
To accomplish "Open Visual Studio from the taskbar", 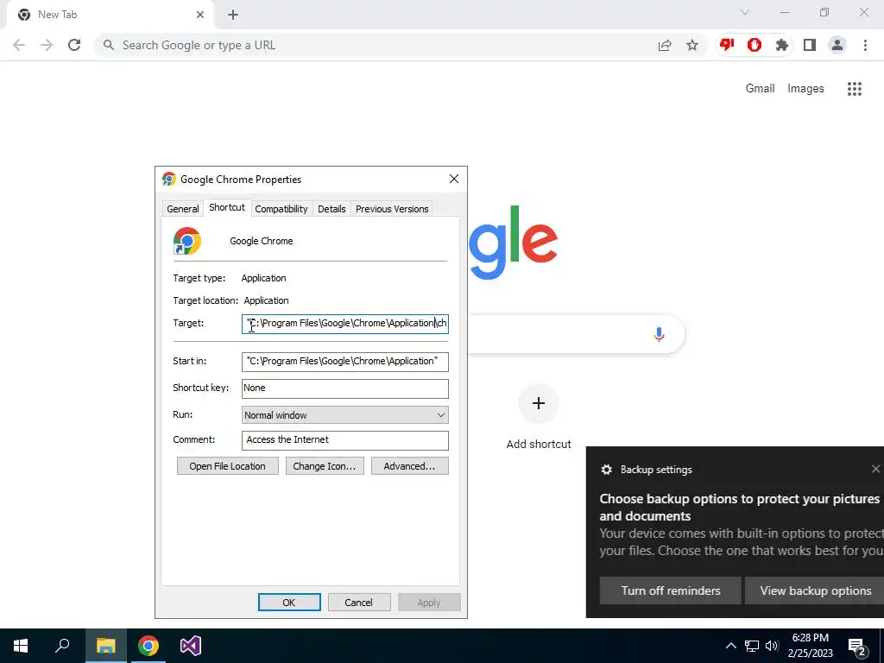I will 191,646.
